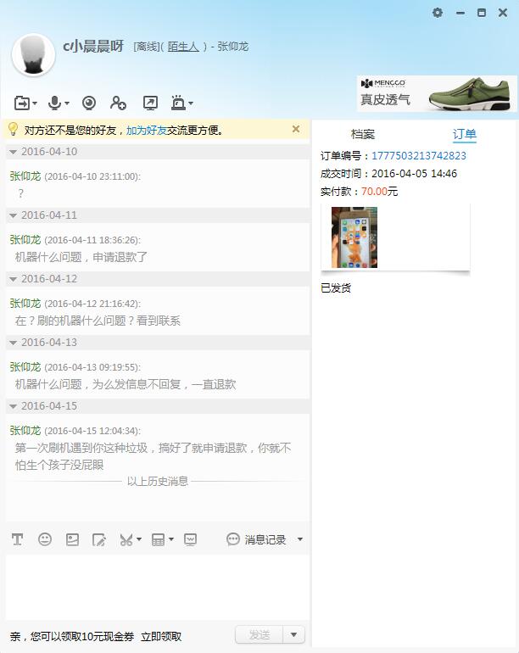Collapse the 2016-04-11 message group
The width and height of the screenshot is (519, 653).
point(13,215)
